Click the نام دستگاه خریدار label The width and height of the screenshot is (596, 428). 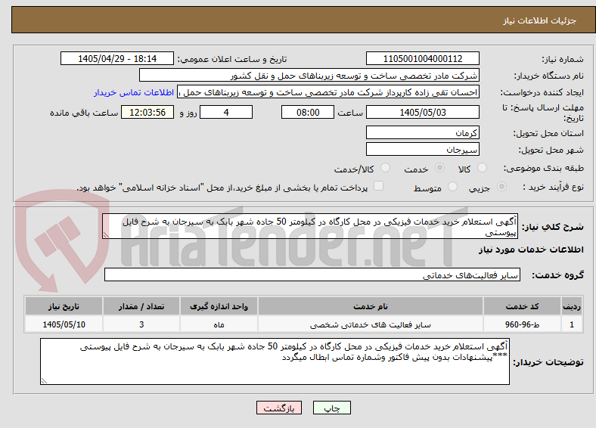[x=549, y=76]
